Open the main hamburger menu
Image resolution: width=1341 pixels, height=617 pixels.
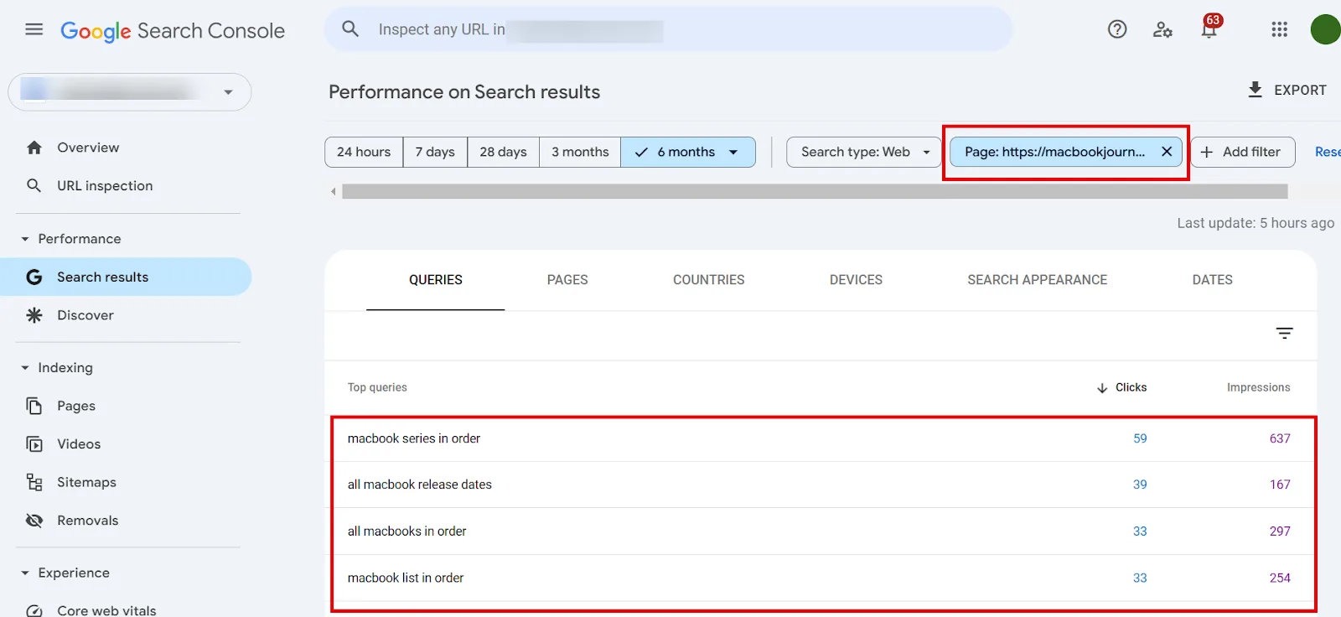click(34, 29)
